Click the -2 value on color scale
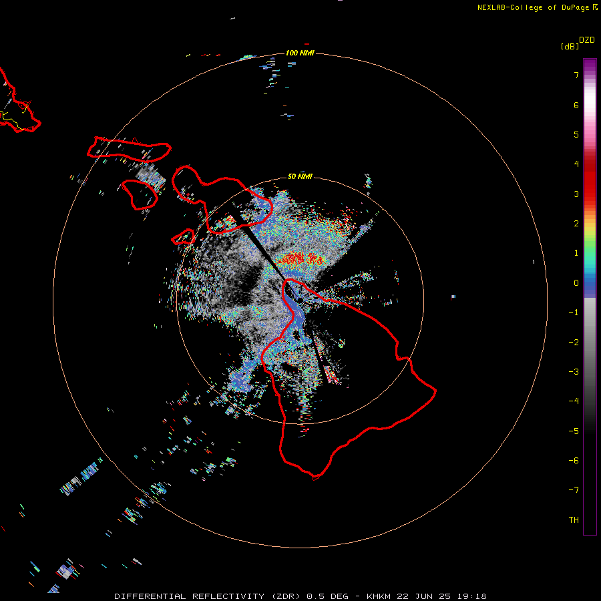 click(x=574, y=343)
